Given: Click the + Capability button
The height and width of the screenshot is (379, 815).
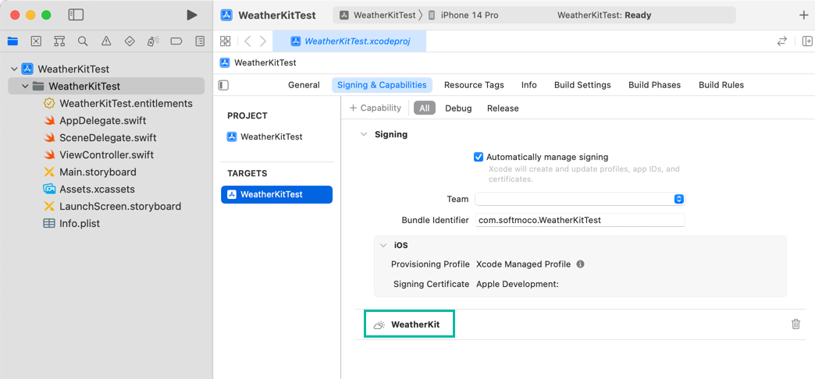Looking at the screenshot, I should 375,108.
